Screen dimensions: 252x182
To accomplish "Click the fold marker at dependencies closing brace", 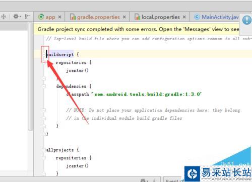I will point(44,126).
